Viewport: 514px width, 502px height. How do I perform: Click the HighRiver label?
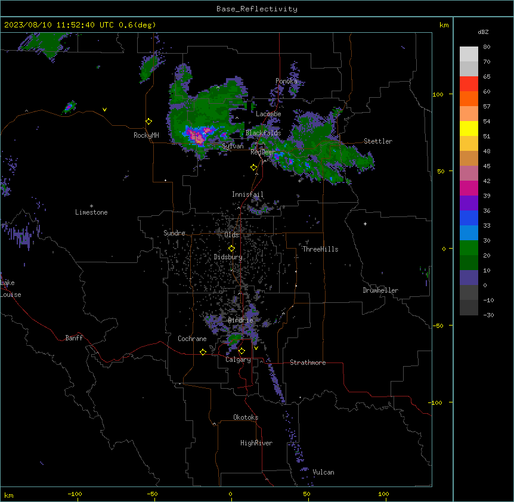[256, 443]
